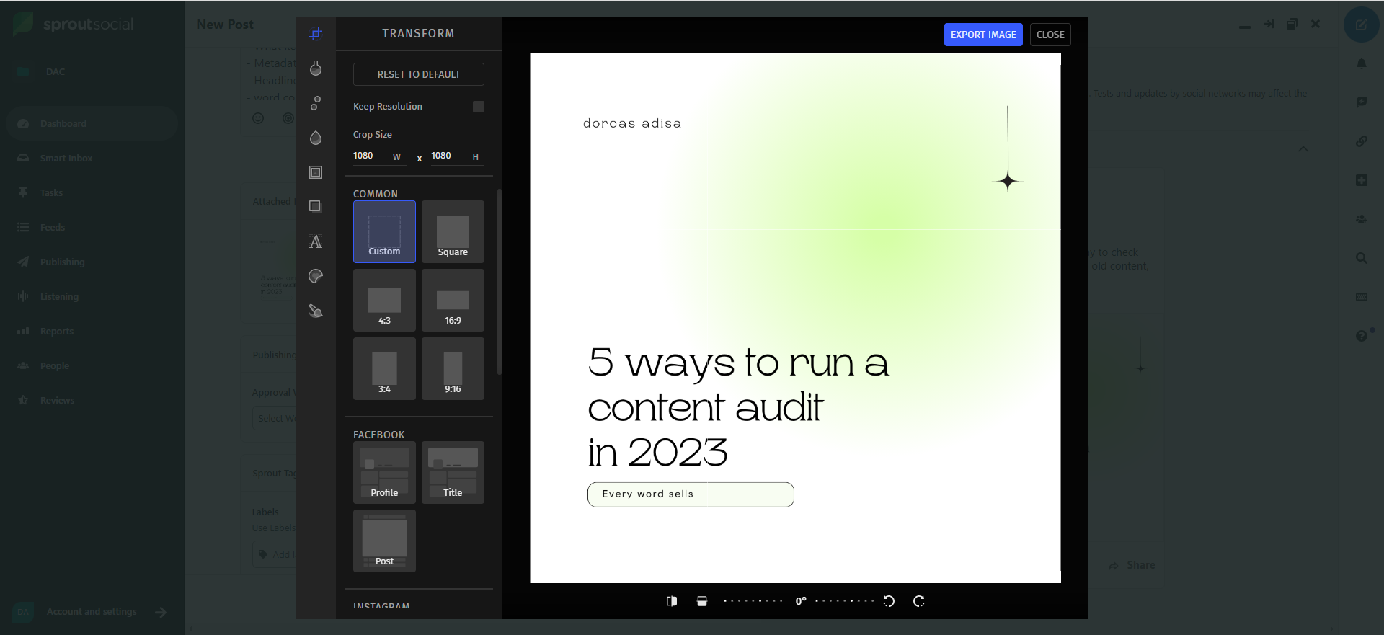Enable the Keep Resolution checkbox
Screen dimensions: 1384x635
point(479,107)
